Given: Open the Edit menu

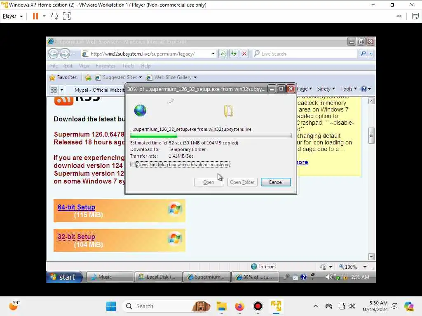Looking at the screenshot, I should pos(68,66).
